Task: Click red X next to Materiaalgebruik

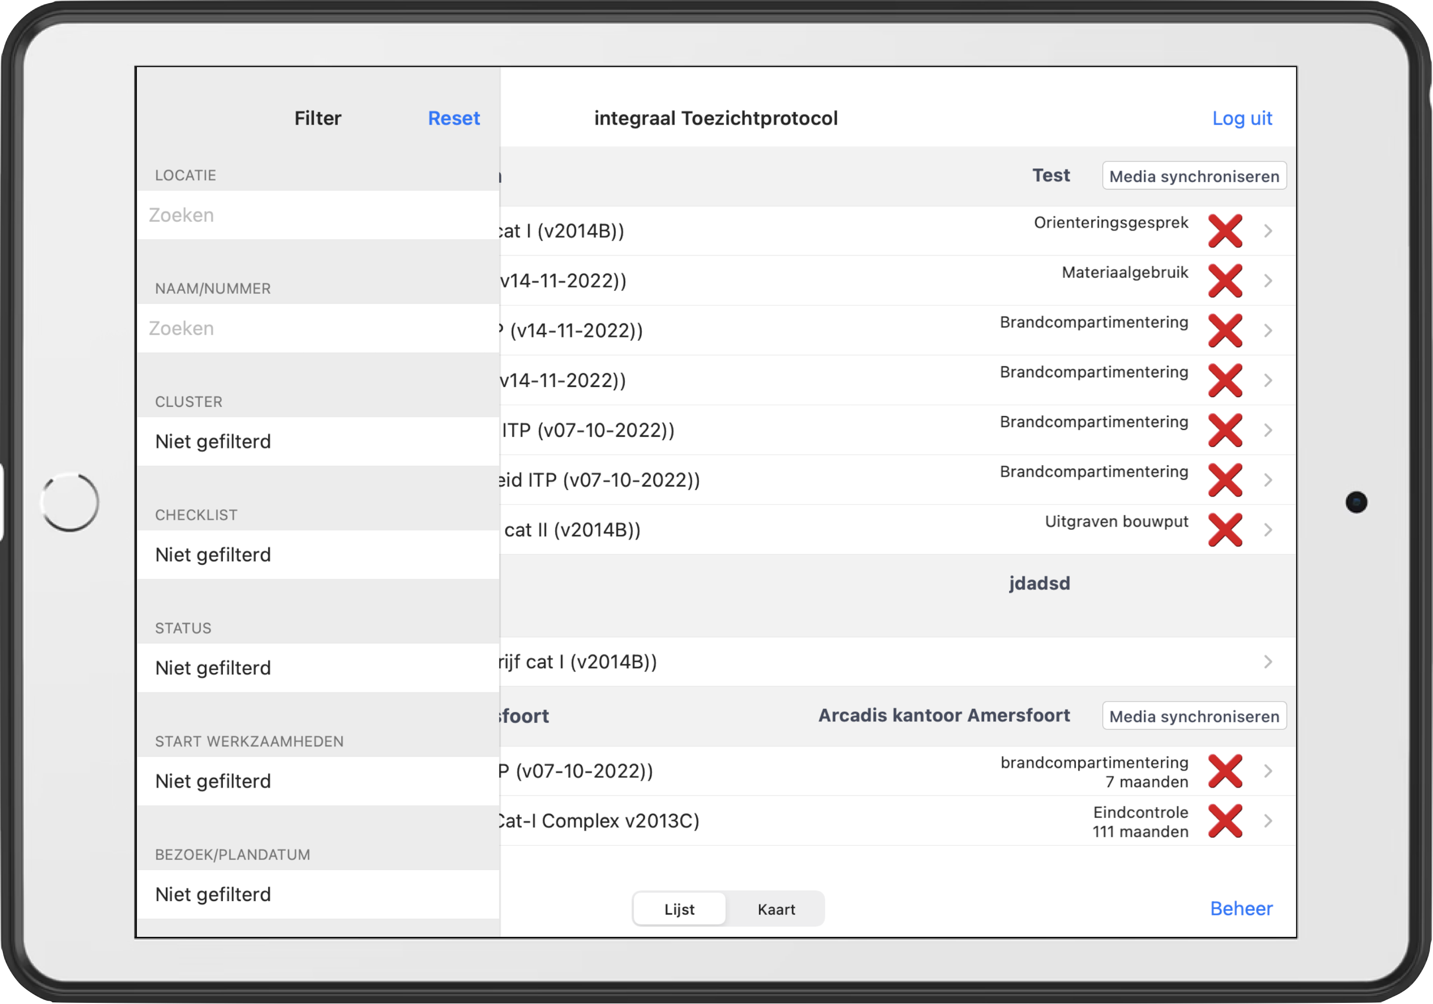Action: 1224,281
